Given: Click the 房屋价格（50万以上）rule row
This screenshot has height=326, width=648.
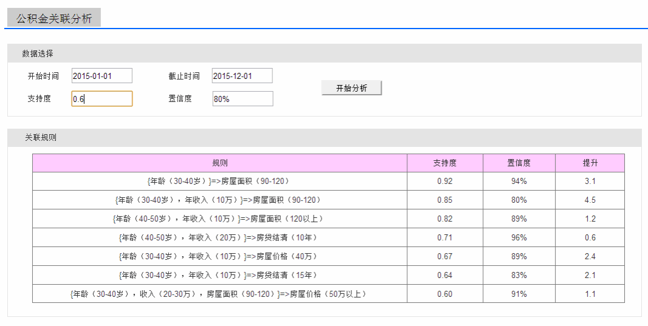Looking at the screenshot, I should [219, 294].
